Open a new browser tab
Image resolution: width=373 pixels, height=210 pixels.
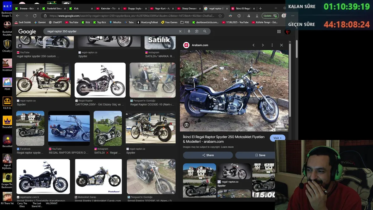pyautogui.click(x=260, y=8)
